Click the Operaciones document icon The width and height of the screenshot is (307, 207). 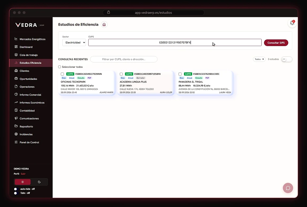pyautogui.click(x=16, y=86)
